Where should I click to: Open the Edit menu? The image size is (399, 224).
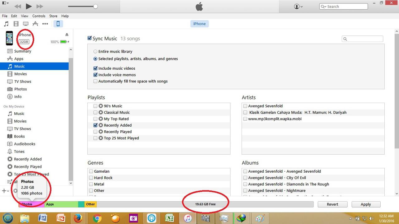pos(14,16)
